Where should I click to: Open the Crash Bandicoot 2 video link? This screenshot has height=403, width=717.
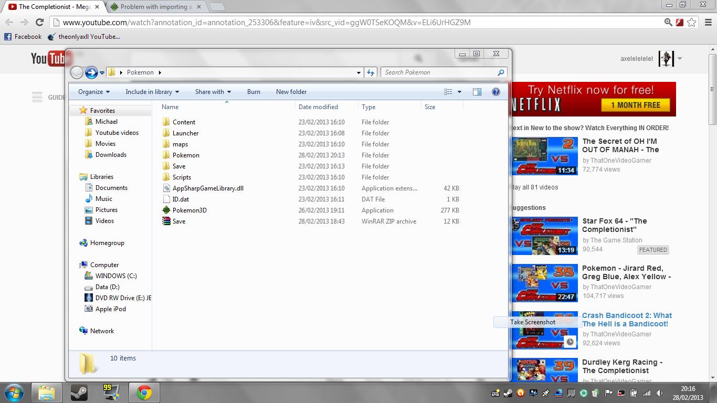click(x=627, y=320)
